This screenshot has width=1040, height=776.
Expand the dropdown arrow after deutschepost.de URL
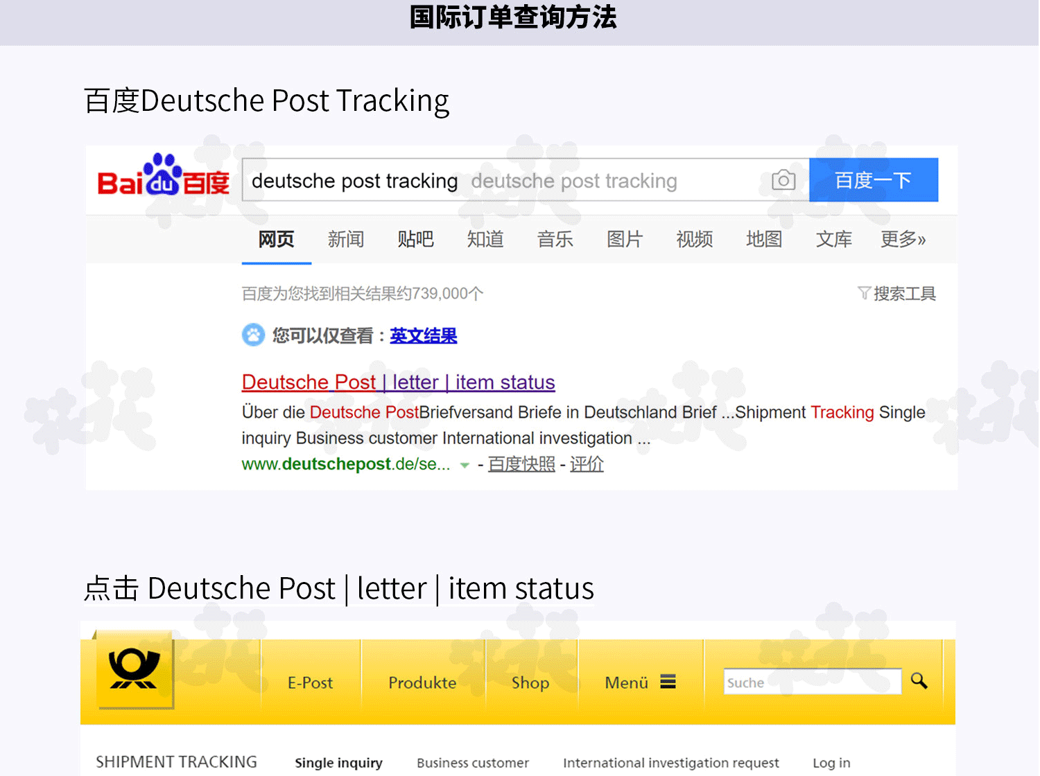pyautogui.click(x=465, y=465)
